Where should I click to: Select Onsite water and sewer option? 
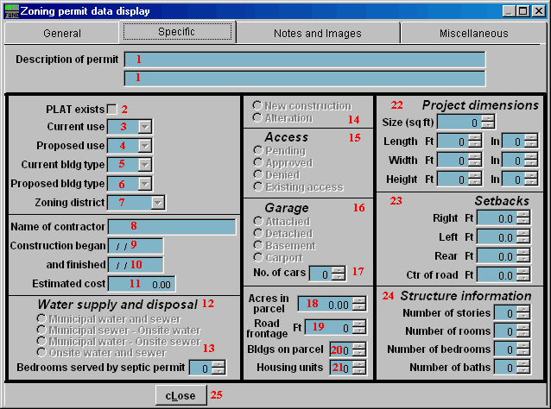point(41,352)
